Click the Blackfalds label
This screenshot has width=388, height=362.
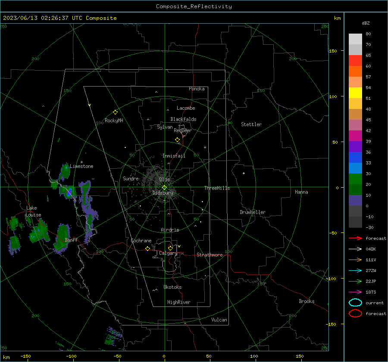click(x=183, y=119)
